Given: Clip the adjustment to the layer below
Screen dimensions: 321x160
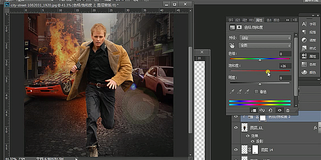Looking at the screenshot, I should 254,110.
